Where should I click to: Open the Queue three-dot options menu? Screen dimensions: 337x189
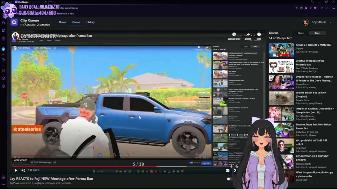click(x=332, y=33)
